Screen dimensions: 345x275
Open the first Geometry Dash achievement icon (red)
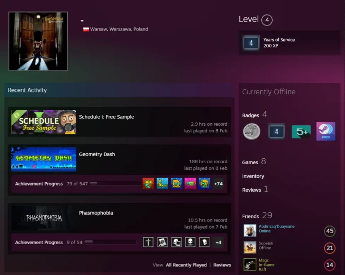click(148, 184)
